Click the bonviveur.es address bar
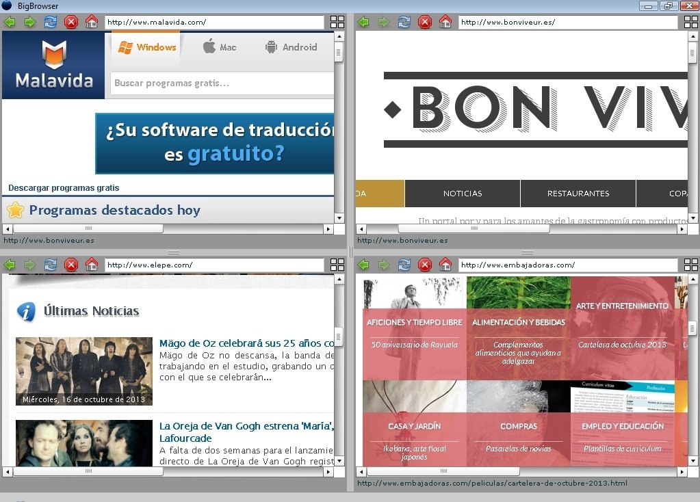Viewport: 700px width, 502px height. tap(568, 23)
